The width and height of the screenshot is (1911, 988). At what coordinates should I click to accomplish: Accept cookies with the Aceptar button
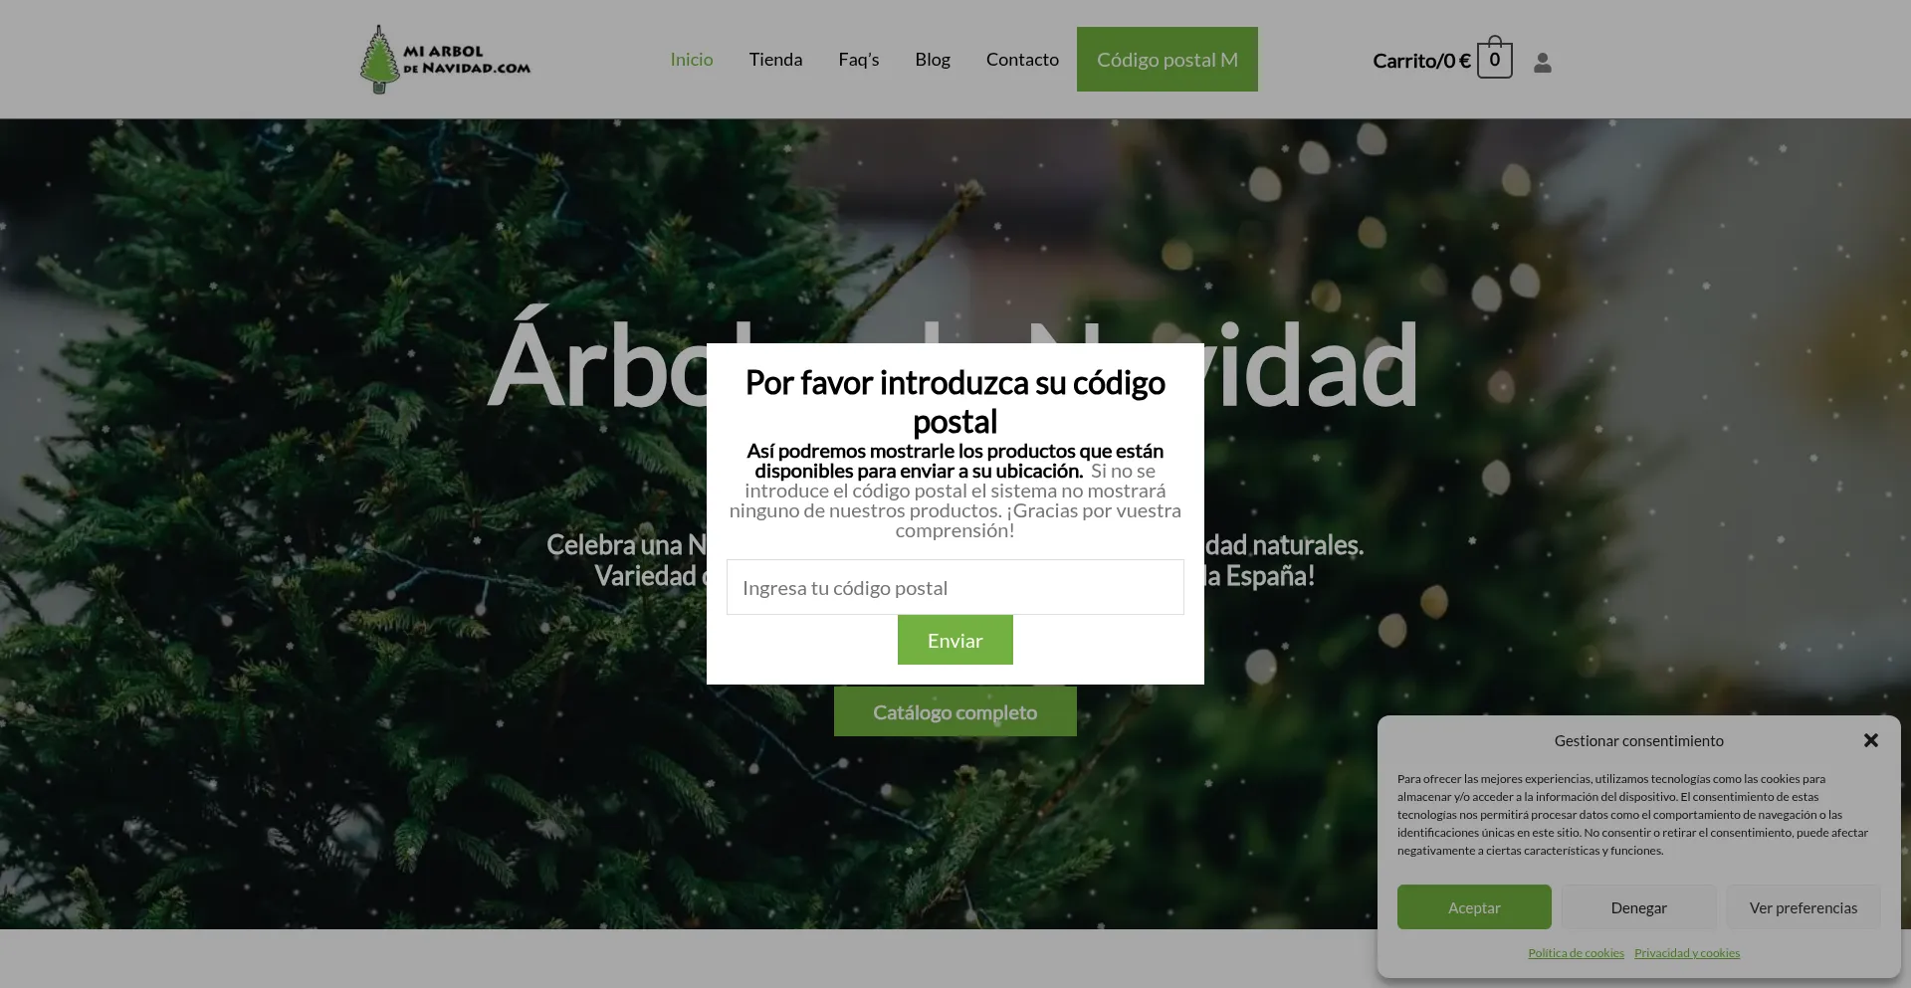[1473, 907]
